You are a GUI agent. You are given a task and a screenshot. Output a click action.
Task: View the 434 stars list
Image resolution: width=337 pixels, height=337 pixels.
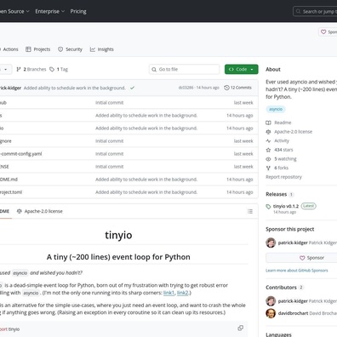tap(283, 150)
